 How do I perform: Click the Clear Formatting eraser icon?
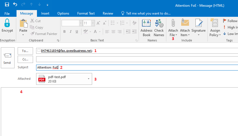(134, 23)
